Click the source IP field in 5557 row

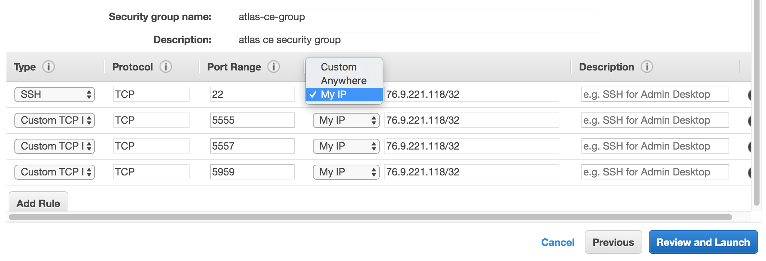tap(471, 146)
